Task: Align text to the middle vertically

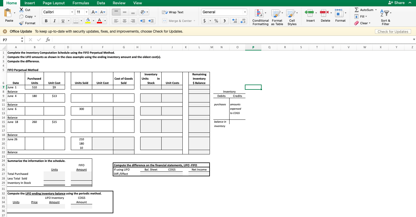Action: [x=124, y=12]
